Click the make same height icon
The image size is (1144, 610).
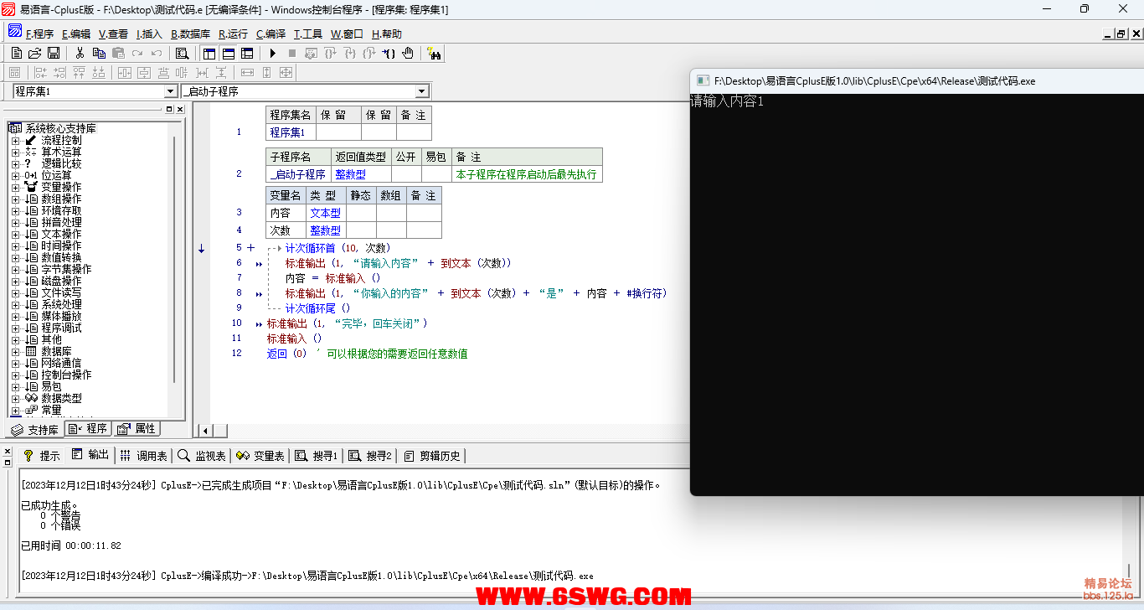(x=266, y=73)
